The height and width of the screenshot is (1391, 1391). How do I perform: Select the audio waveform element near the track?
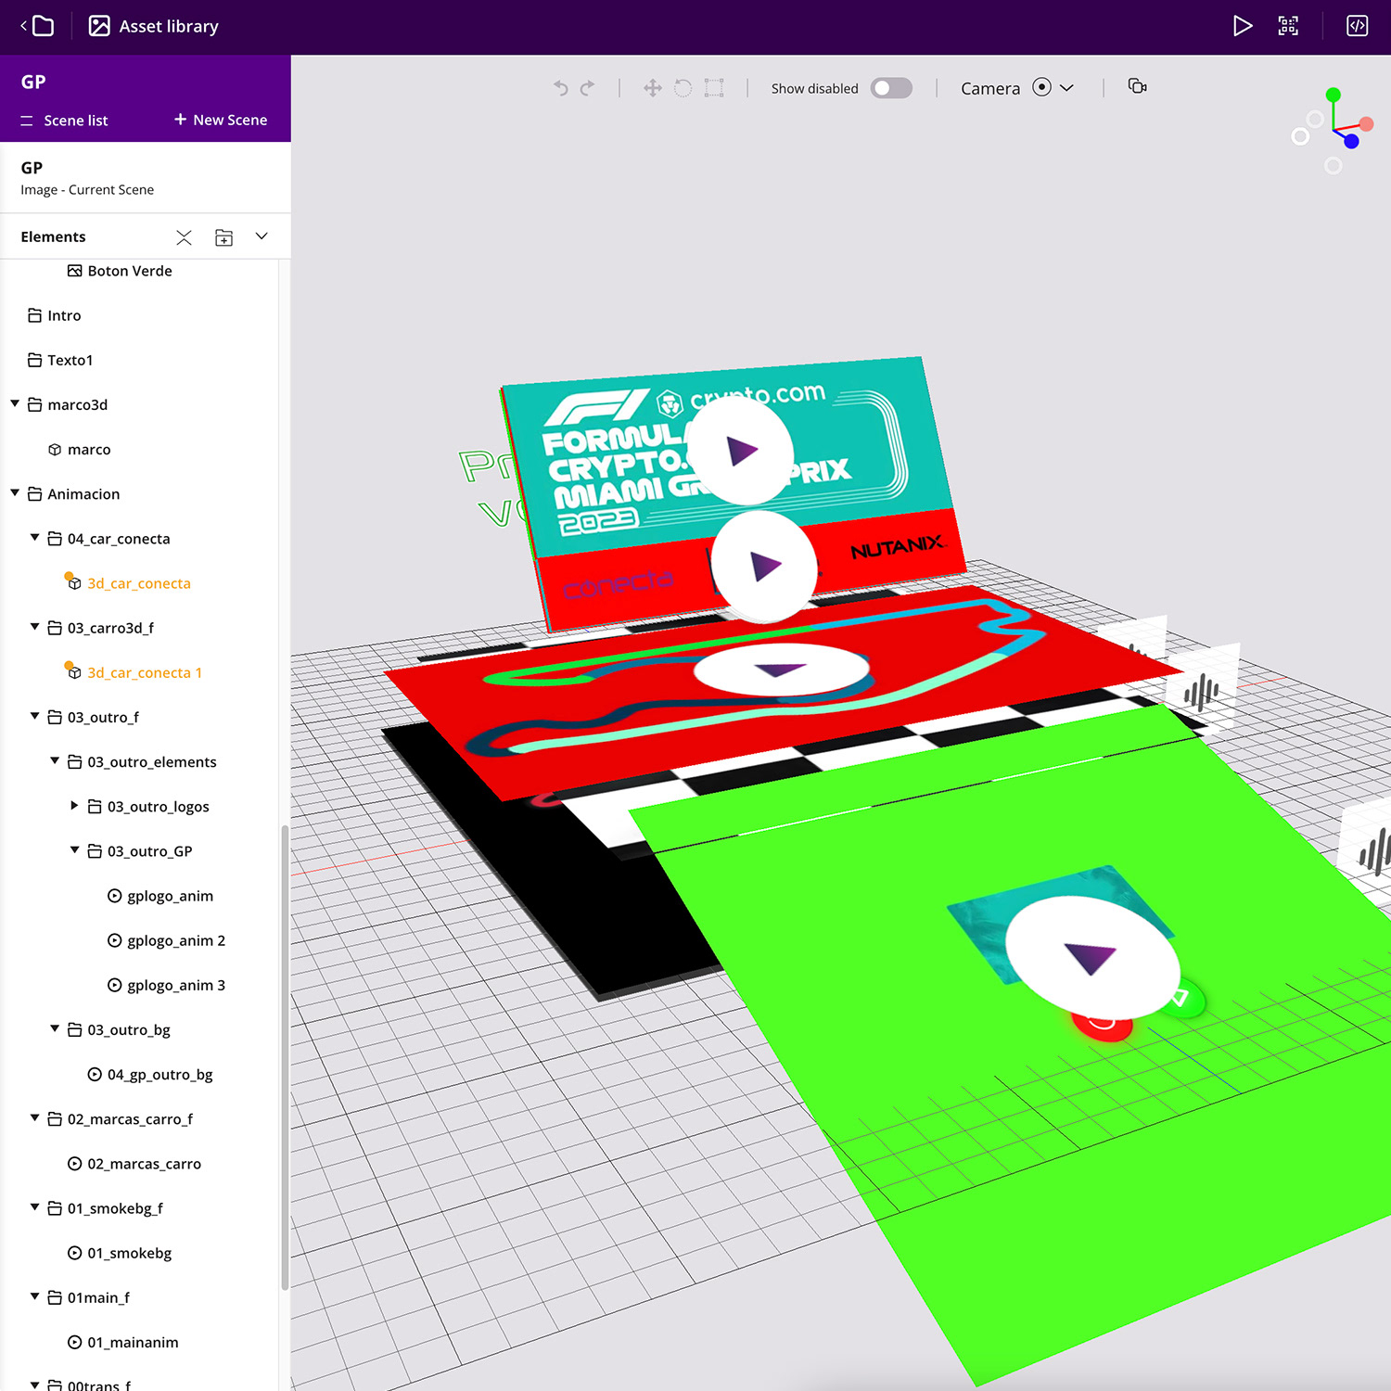click(1201, 691)
